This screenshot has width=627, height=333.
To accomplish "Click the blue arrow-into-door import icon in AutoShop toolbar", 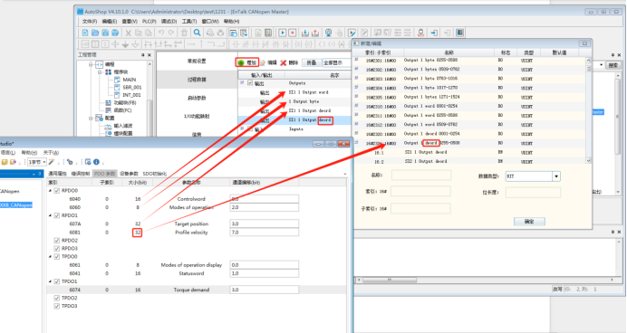I will click(x=434, y=33).
